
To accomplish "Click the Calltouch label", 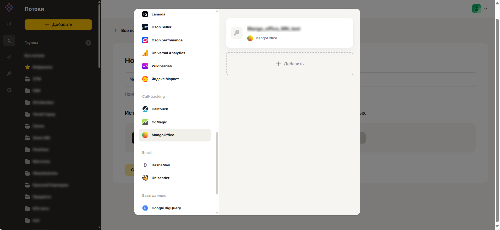I will point(160,109).
